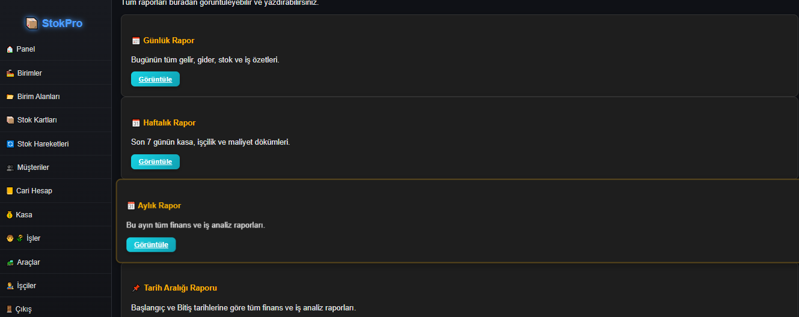The width and height of the screenshot is (799, 317).
Task: Click the people icon beside Müşteriler
Action: pyautogui.click(x=10, y=168)
